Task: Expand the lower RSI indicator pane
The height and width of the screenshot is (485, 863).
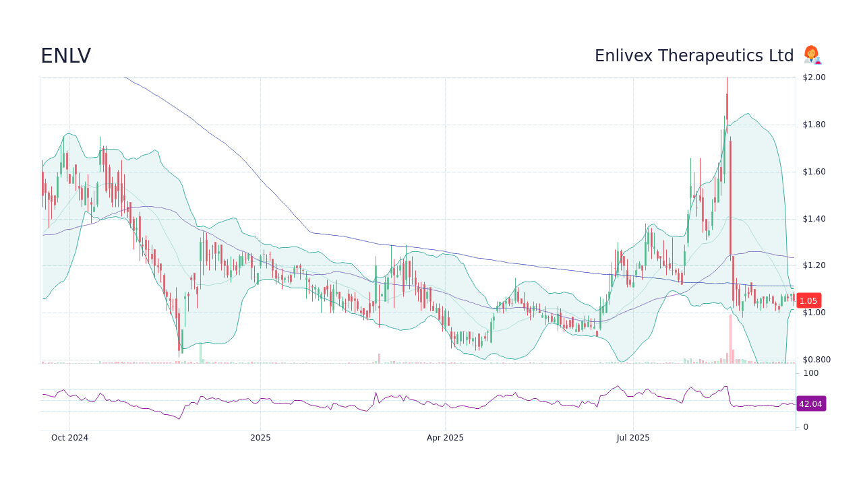Action: click(418, 397)
